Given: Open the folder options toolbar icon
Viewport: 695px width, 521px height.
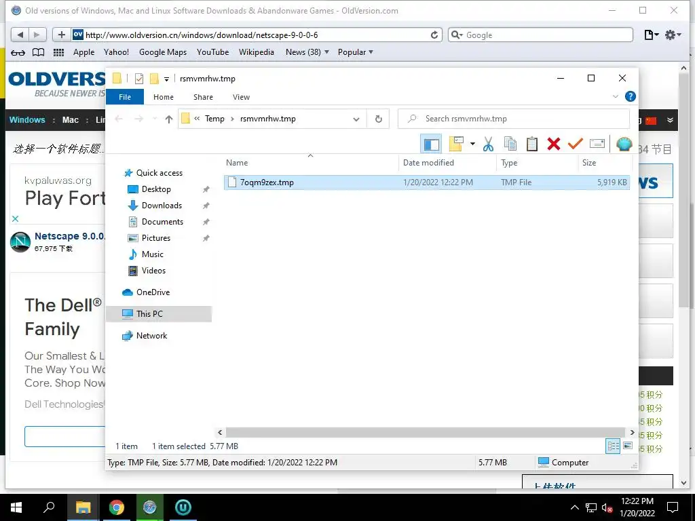Looking at the screenshot, I should (x=456, y=144).
